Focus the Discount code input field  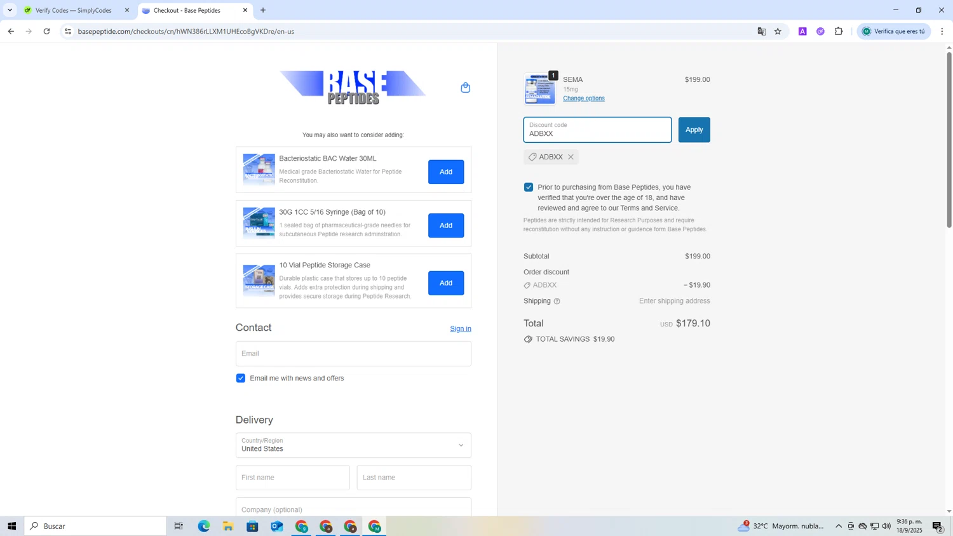(x=597, y=130)
